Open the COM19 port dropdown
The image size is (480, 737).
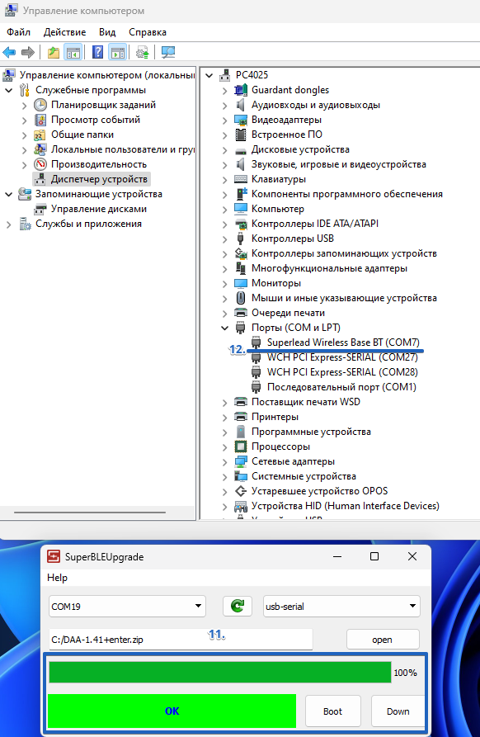(127, 607)
